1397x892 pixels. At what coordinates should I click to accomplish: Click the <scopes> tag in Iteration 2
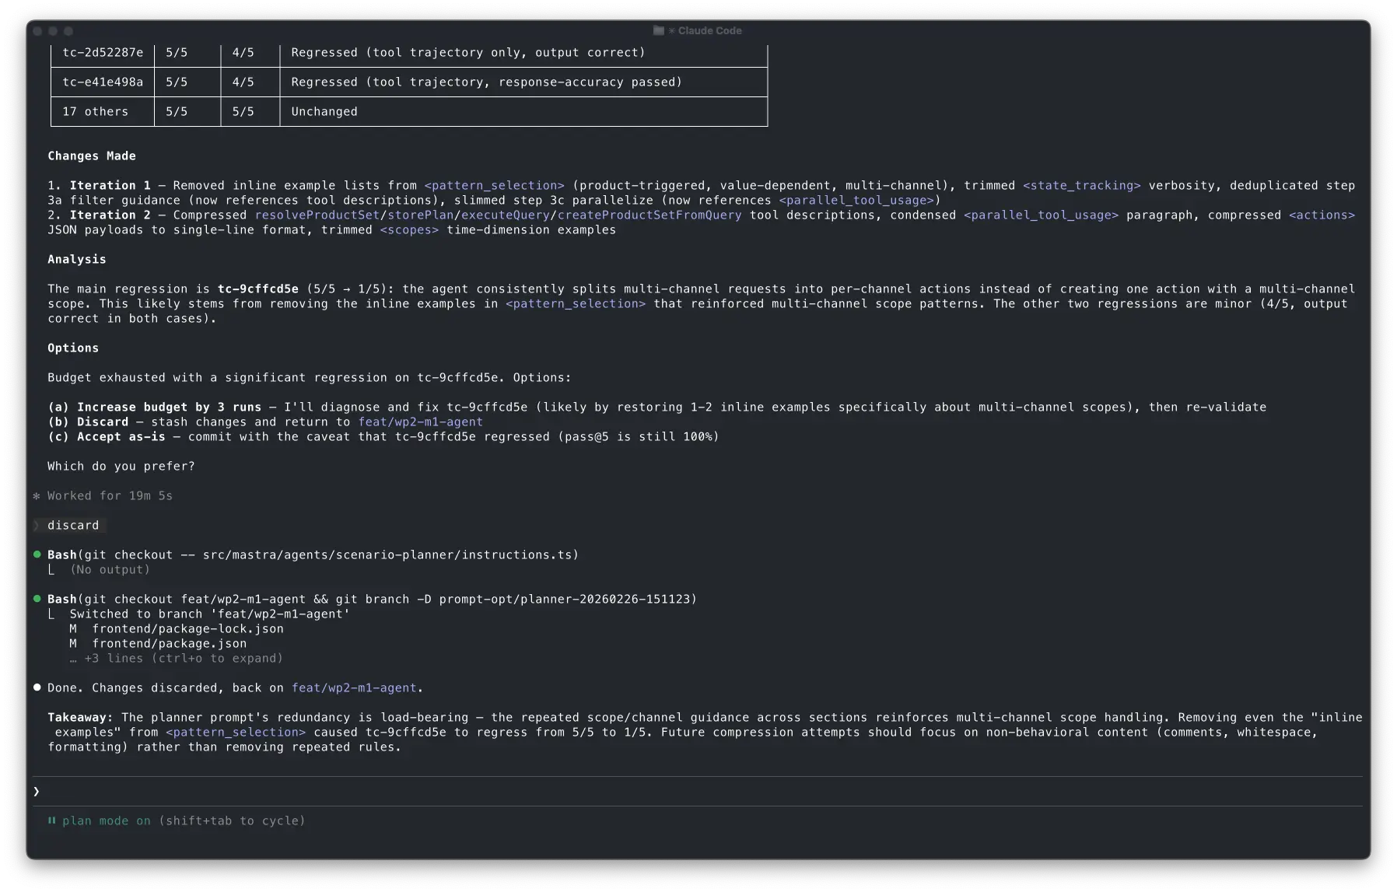pos(409,230)
